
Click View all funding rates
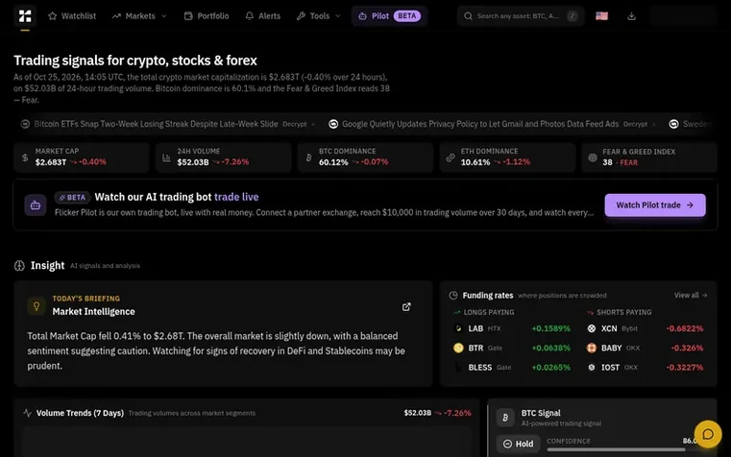coord(691,296)
